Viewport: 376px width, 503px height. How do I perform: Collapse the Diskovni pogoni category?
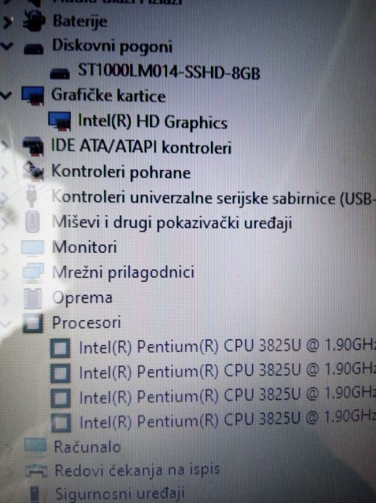click(x=7, y=46)
